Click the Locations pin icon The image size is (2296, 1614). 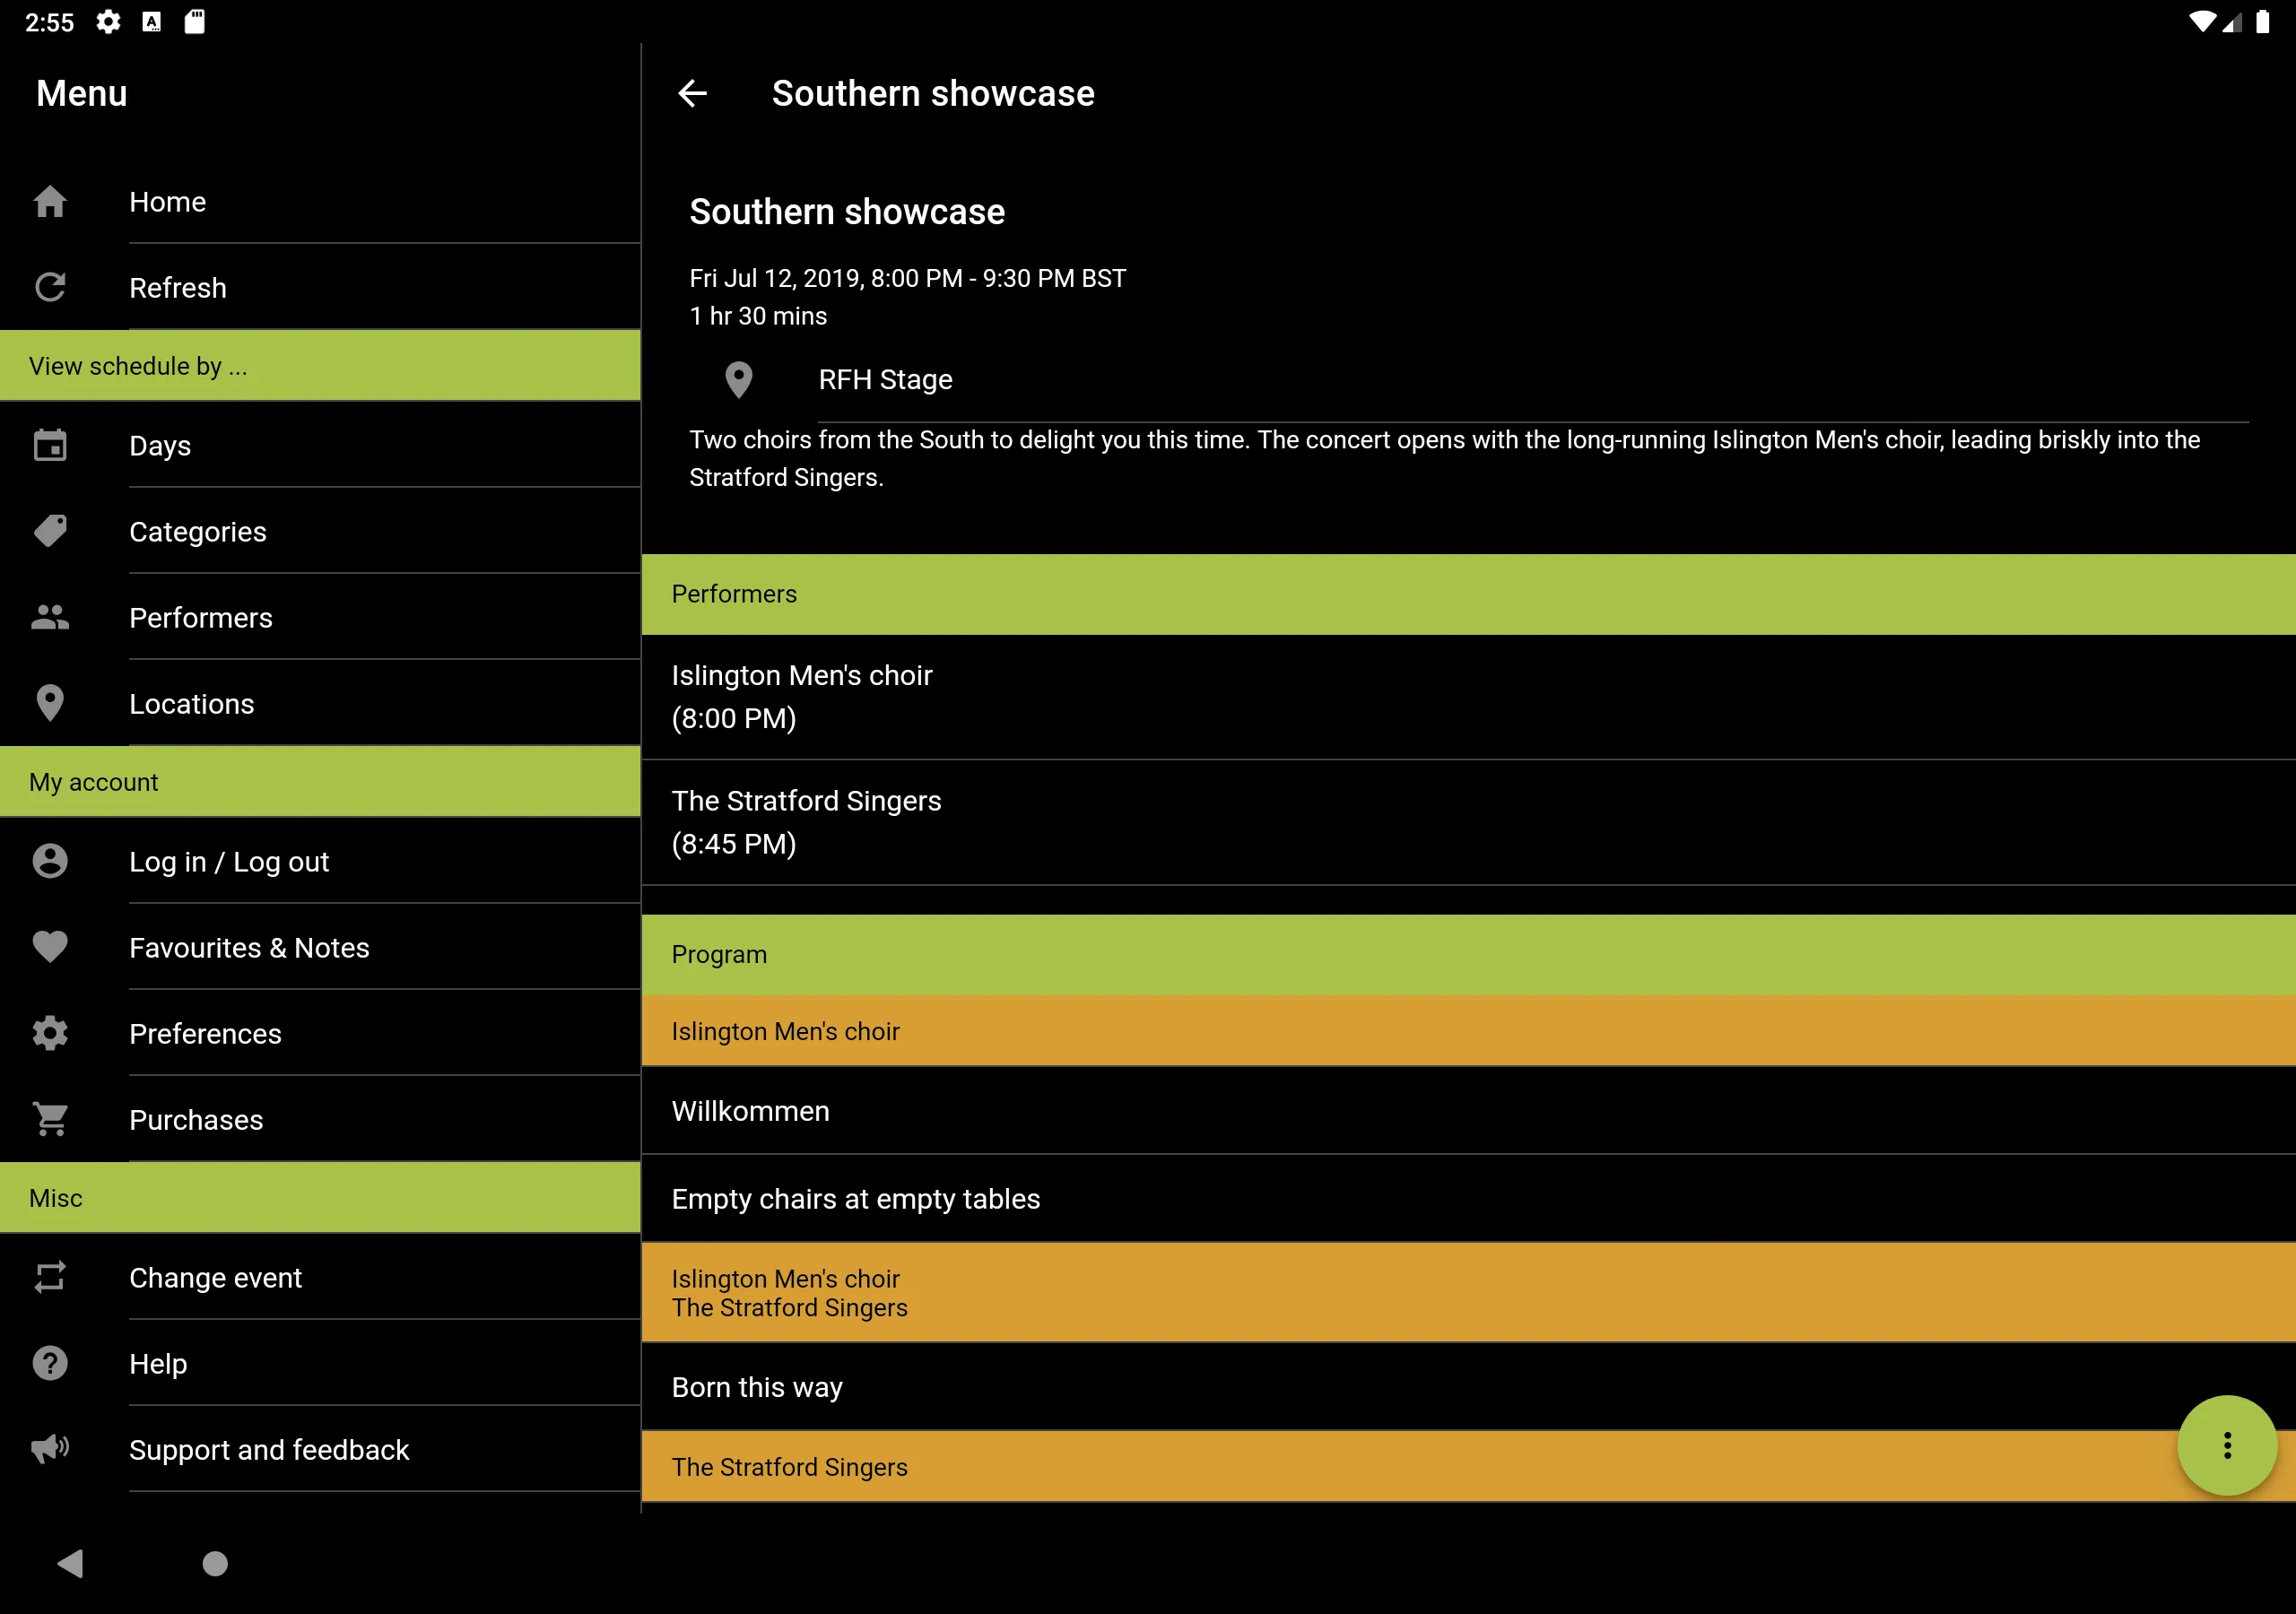pos(50,704)
